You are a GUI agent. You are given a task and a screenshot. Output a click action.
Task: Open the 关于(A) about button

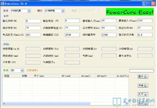pos(143,94)
